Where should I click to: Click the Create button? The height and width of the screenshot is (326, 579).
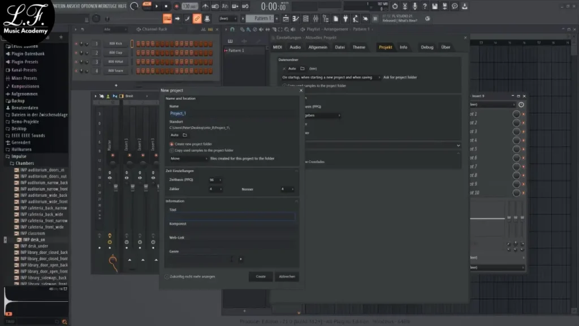(x=261, y=277)
